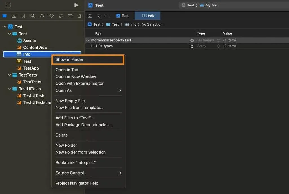Open the Test navigator diamond icon
The width and height of the screenshot is (289, 194).
51,16
